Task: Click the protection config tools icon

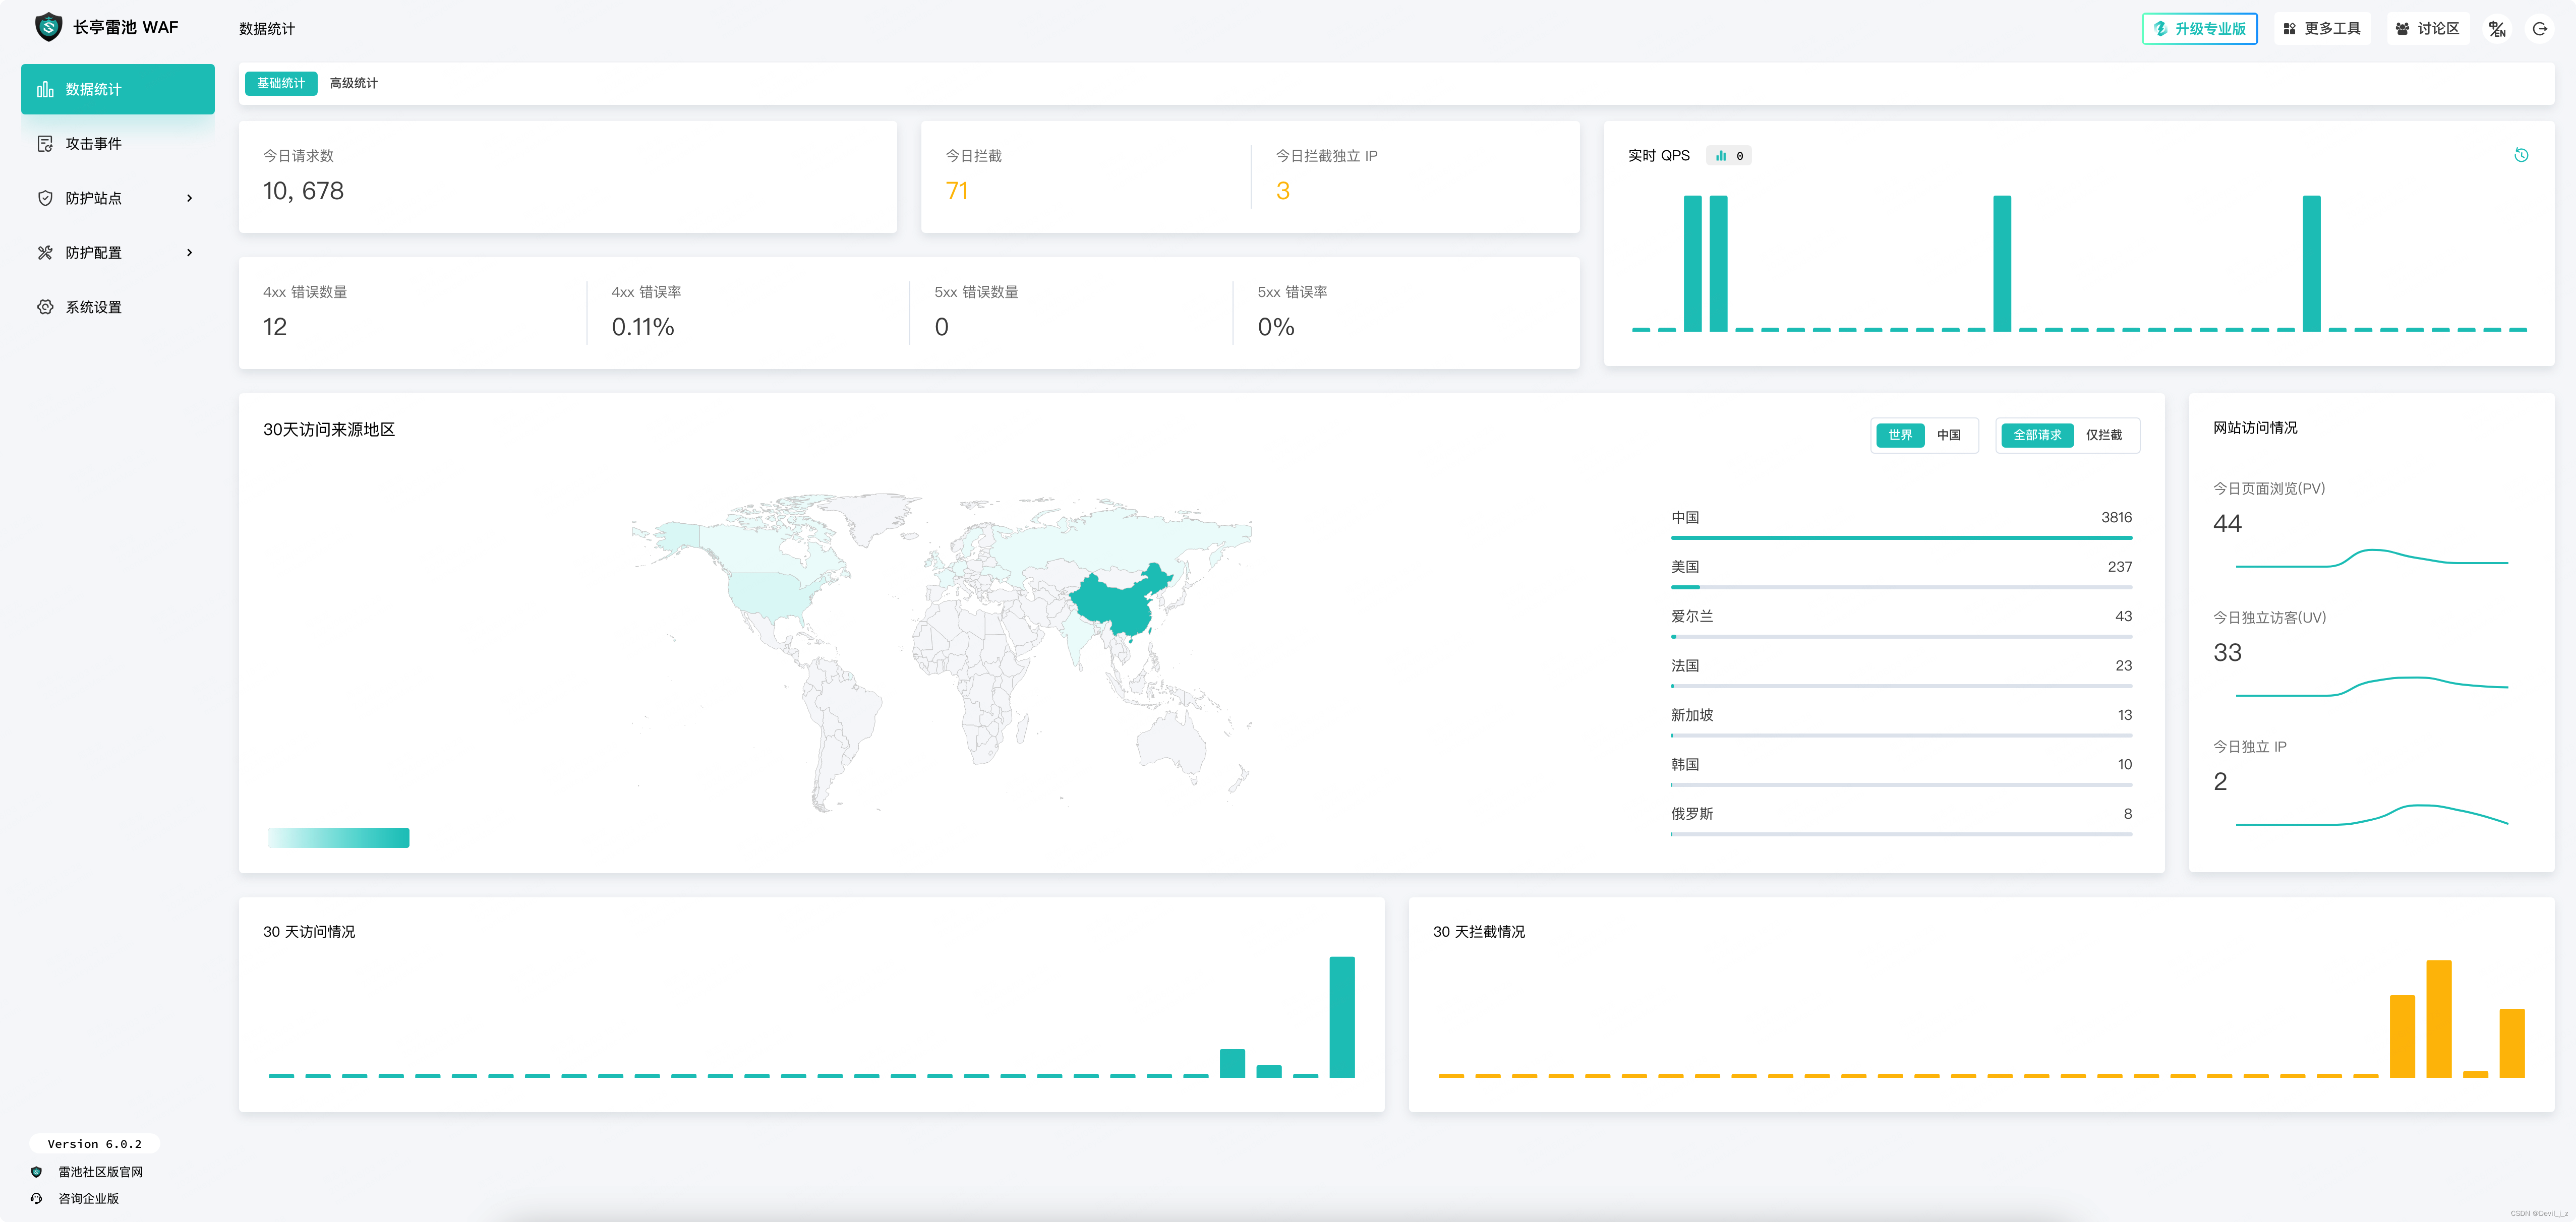Action: tap(45, 253)
